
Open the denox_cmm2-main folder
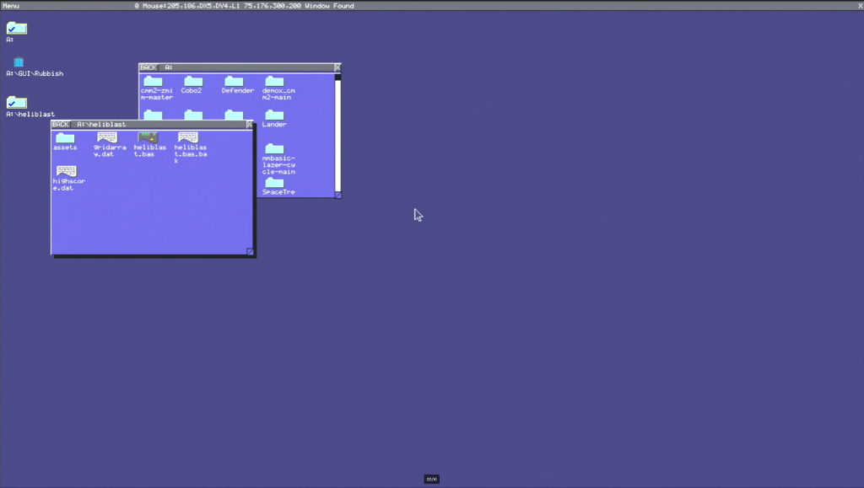click(274, 82)
